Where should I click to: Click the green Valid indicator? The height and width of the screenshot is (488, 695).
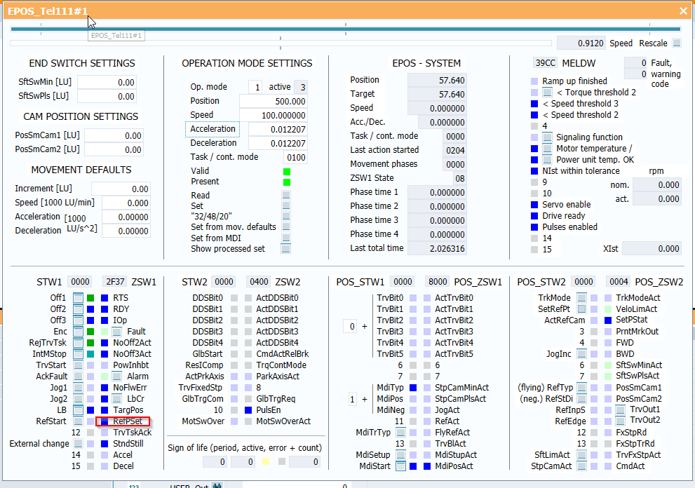coord(287,172)
